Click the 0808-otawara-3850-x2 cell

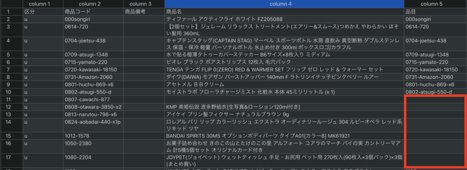point(93,107)
